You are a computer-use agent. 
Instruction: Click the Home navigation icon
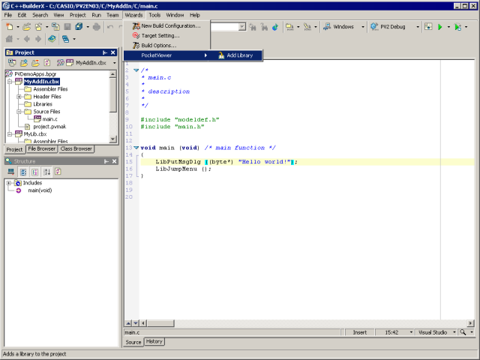[9, 39]
